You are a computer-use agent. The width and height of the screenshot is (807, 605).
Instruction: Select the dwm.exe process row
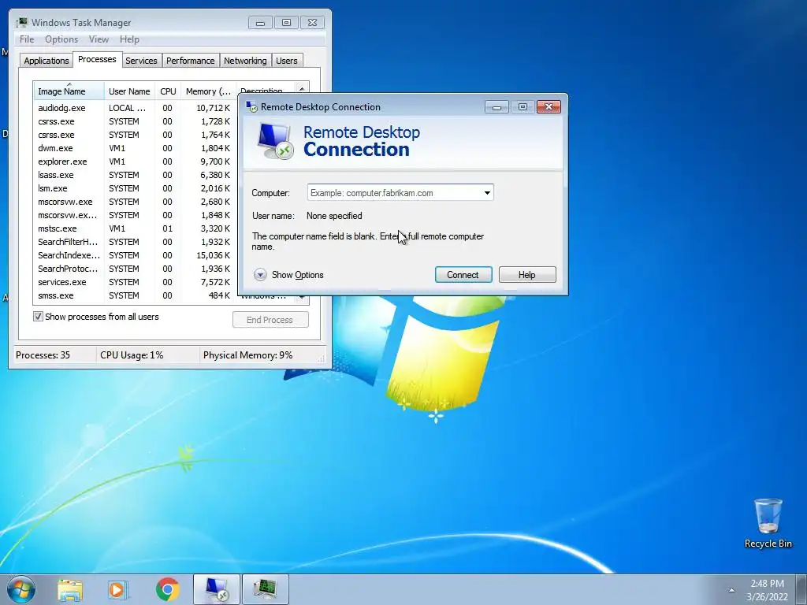(x=136, y=148)
